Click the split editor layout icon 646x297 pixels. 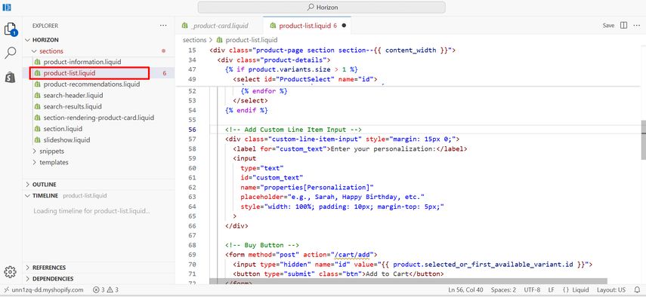(x=624, y=26)
